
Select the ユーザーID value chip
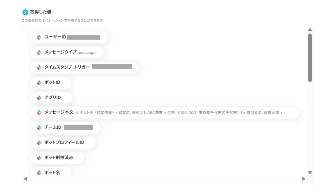point(68,37)
